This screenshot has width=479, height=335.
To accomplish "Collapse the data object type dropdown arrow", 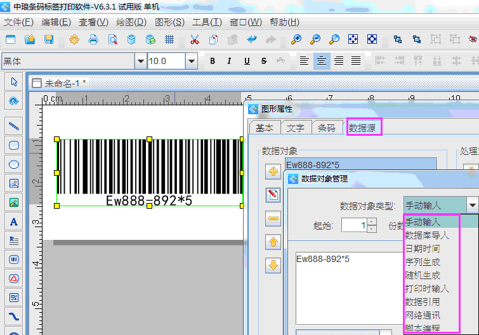I will pos(472,205).
